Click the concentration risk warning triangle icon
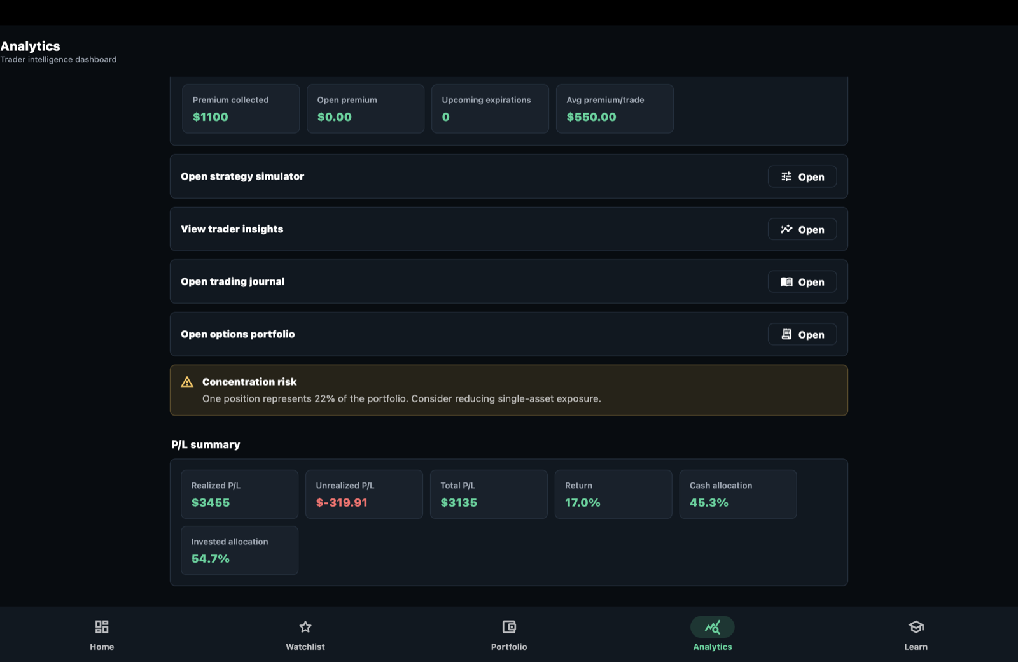The width and height of the screenshot is (1018, 662). (187, 382)
